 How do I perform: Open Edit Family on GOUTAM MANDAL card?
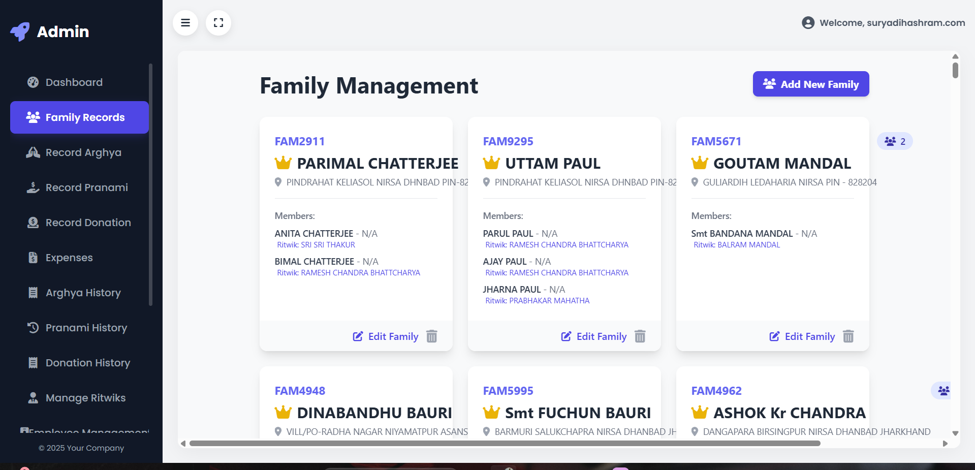pyautogui.click(x=802, y=336)
